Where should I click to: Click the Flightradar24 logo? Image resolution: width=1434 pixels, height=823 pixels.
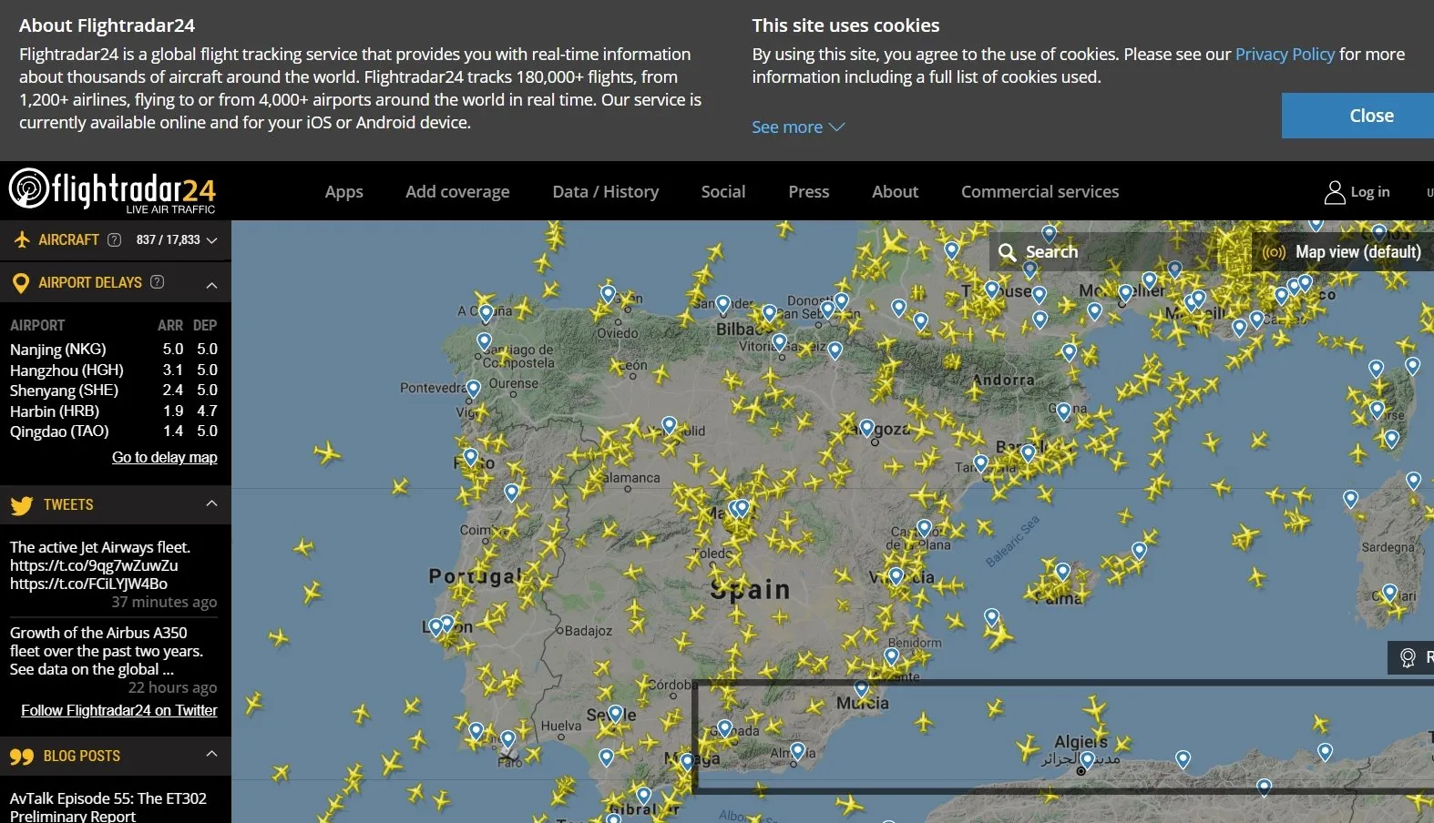112,190
